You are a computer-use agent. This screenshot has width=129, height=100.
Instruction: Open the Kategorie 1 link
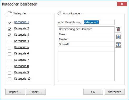point(22,22)
